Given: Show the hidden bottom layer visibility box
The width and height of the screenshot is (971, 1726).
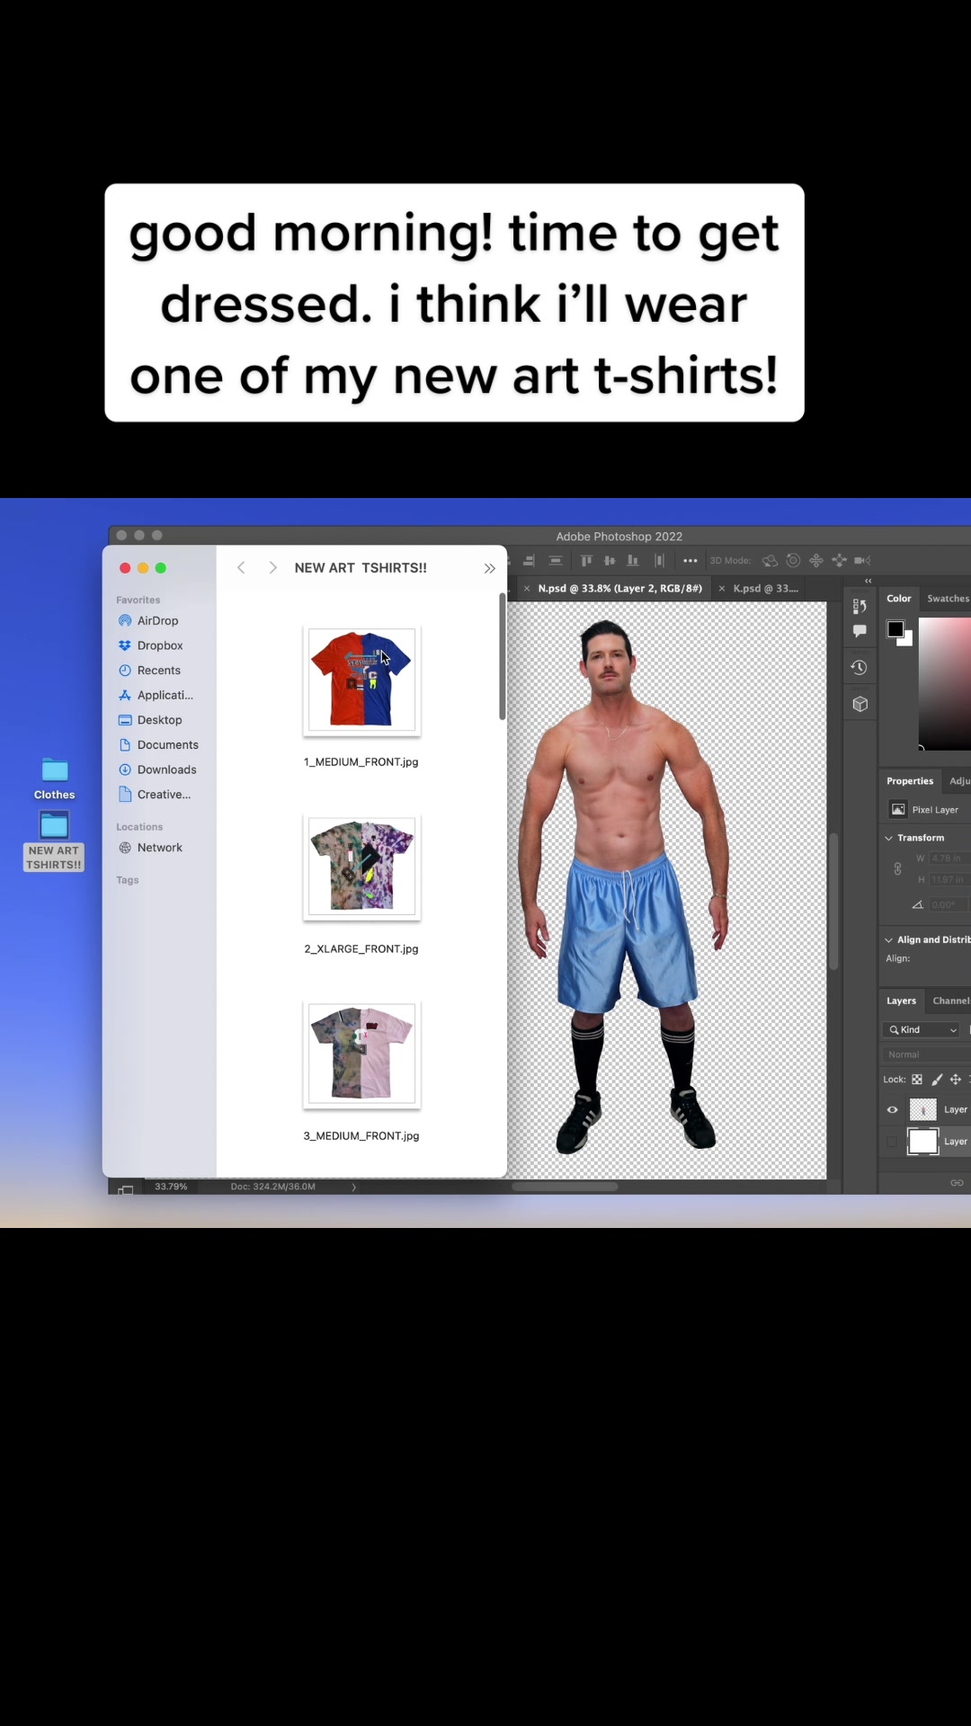Looking at the screenshot, I should [x=892, y=1142].
